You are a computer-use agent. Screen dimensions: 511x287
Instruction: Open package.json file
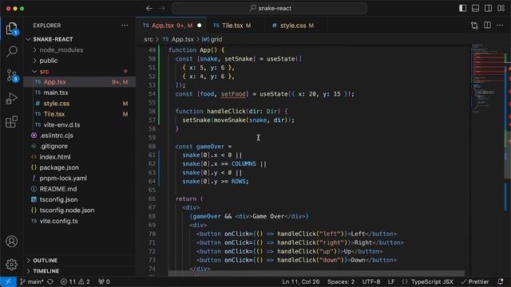(80, 167)
